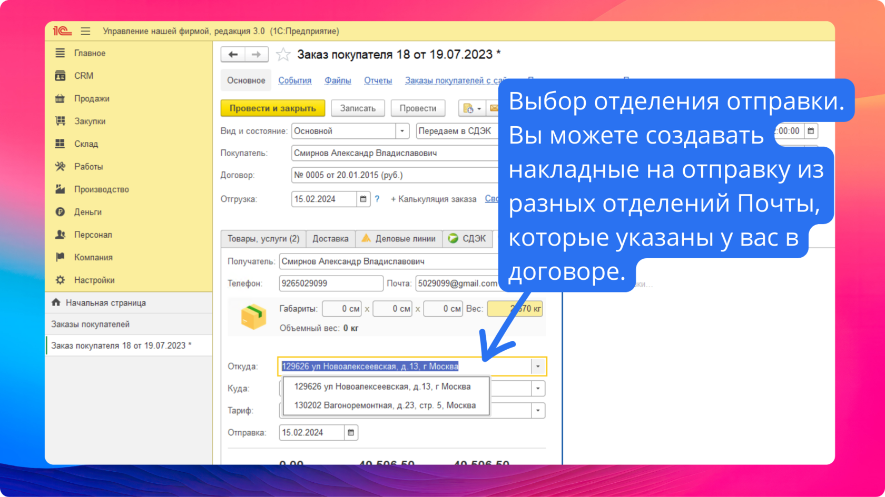Open the CRM section
Screen dimensions: 885x497
[84, 76]
